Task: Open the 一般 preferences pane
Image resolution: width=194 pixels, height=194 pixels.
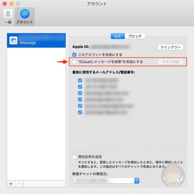Action: click(x=8, y=16)
